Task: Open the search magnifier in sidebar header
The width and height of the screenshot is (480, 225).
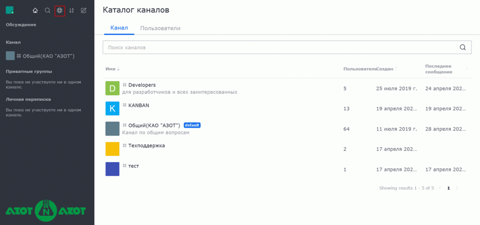Action: click(x=47, y=10)
